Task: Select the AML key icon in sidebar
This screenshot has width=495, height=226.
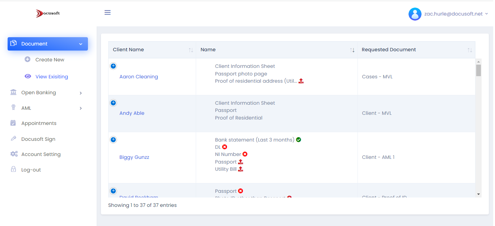Action: [13, 108]
